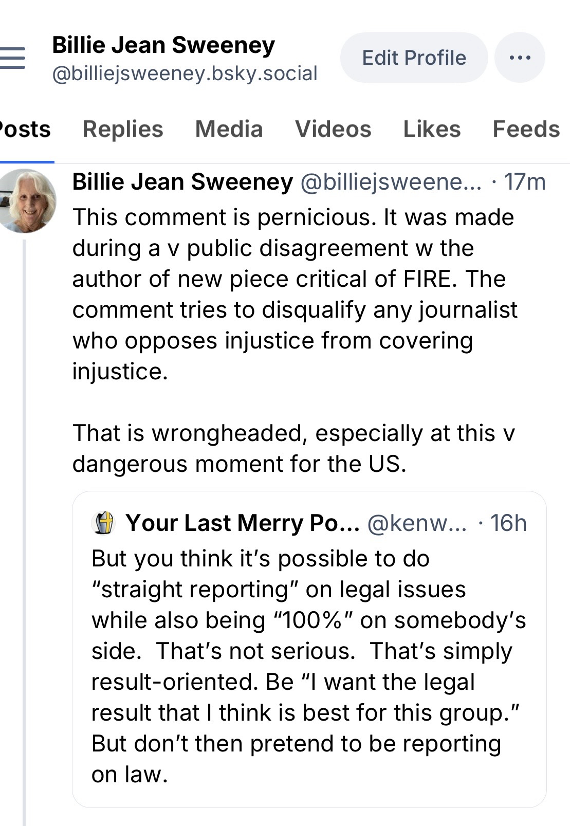The height and width of the screenshot is (826, 570).
Task: Open the quoted post about straight reporting
Action: click(x=308, y=668)
